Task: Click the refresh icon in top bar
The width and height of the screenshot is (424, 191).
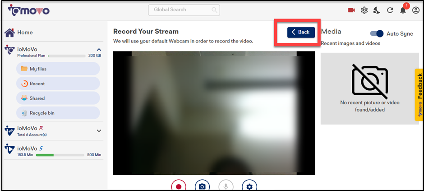Action: pos(390,10)
